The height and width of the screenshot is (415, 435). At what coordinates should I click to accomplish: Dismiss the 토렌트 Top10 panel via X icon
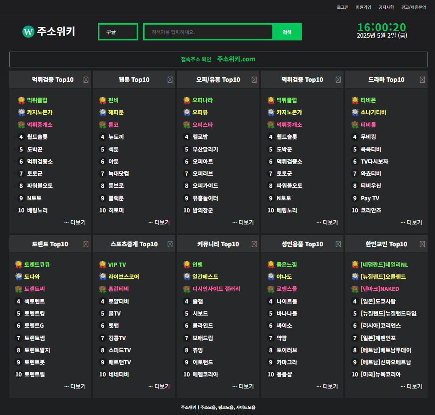coord(86,244)
